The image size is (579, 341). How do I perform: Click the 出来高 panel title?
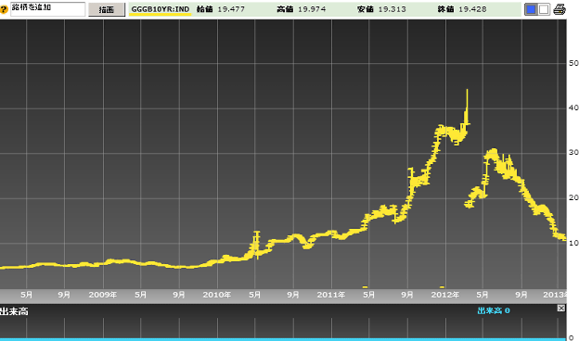click(14, 311)
